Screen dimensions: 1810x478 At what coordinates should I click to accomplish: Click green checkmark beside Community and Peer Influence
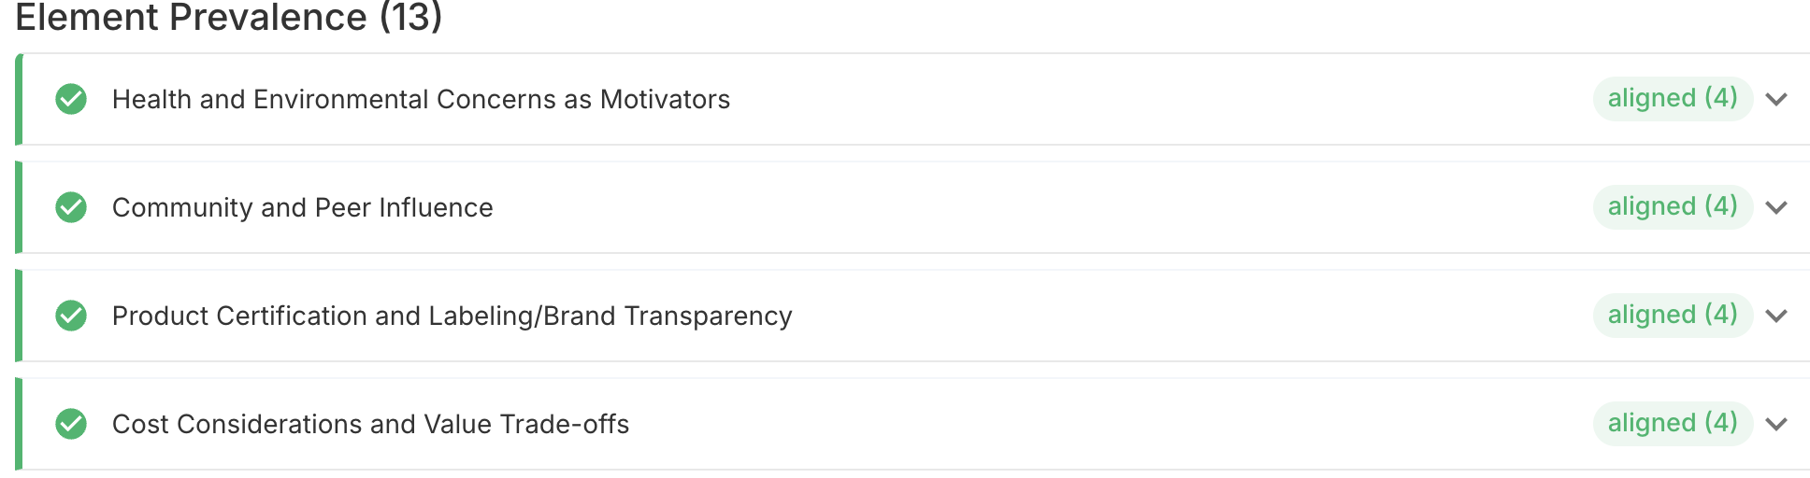[71, 207]
